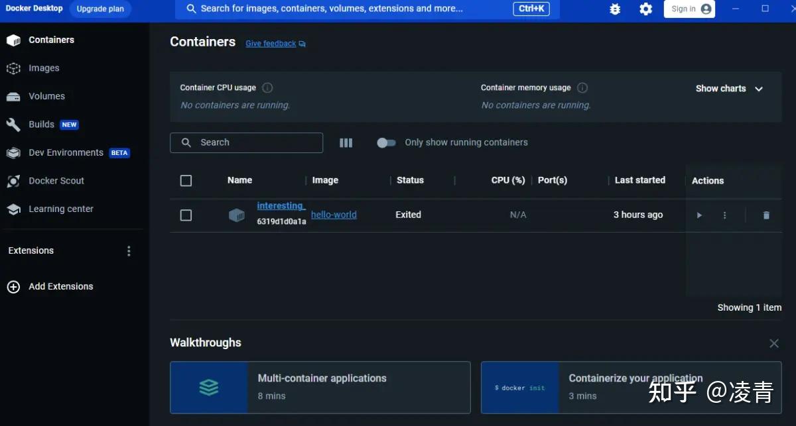Click the Containers sidebar icon
The width and height of the screenshot is (796, 426).
coord(13,40)
